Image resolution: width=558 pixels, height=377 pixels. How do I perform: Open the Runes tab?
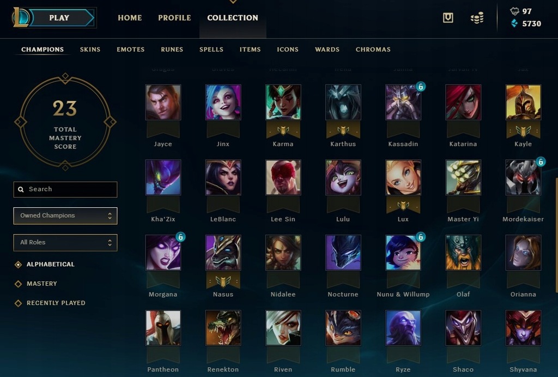pos(172,50)
